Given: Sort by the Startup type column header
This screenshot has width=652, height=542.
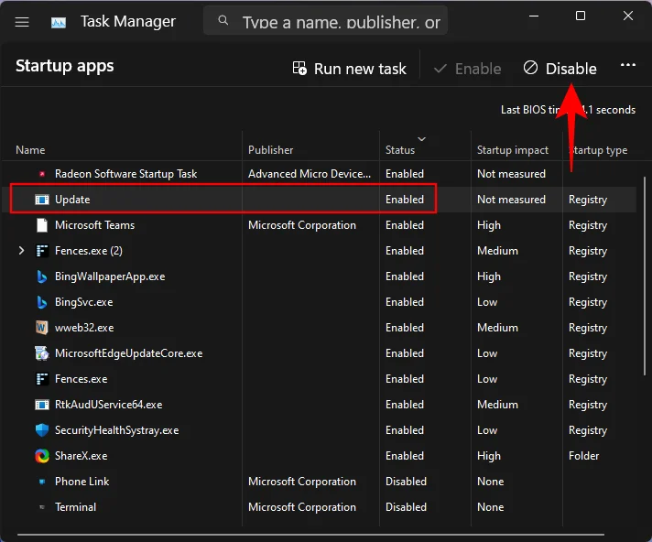Looking at the screenshot, I should 598,150.
